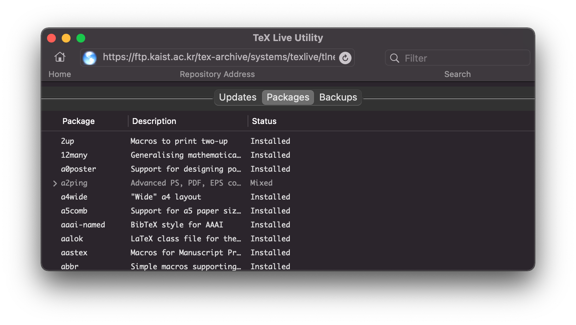The image size is (576, 325).
Task: Click the Mixed status of a2ping
Action: click(x=262, y=183)
